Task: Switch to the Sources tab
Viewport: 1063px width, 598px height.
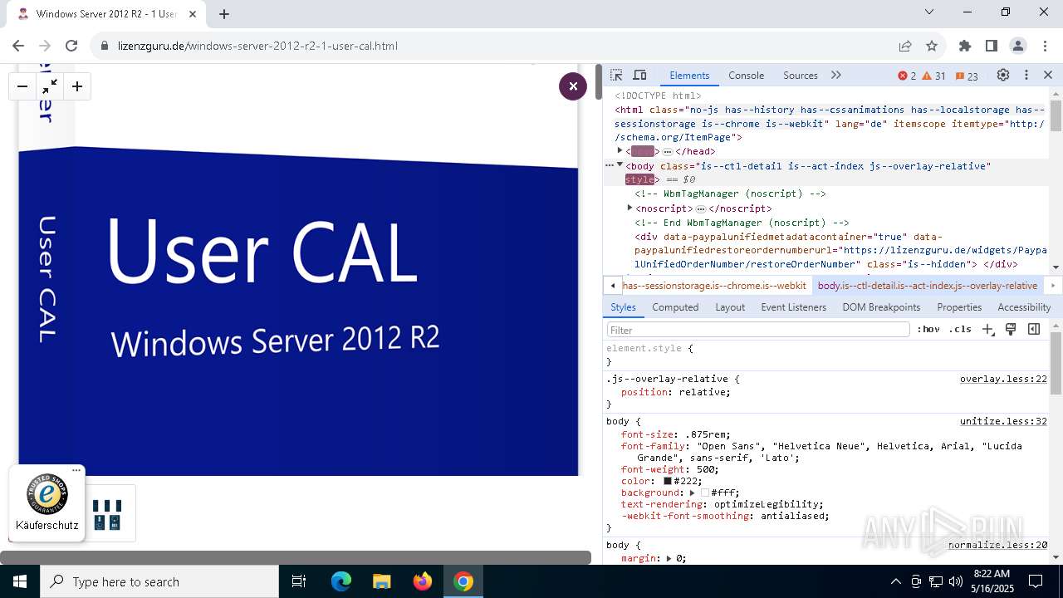Action: click(801, 76)
